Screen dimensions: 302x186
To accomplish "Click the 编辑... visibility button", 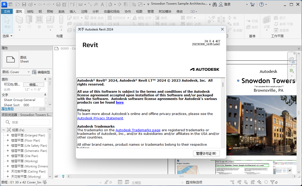I will click(33, 85).
